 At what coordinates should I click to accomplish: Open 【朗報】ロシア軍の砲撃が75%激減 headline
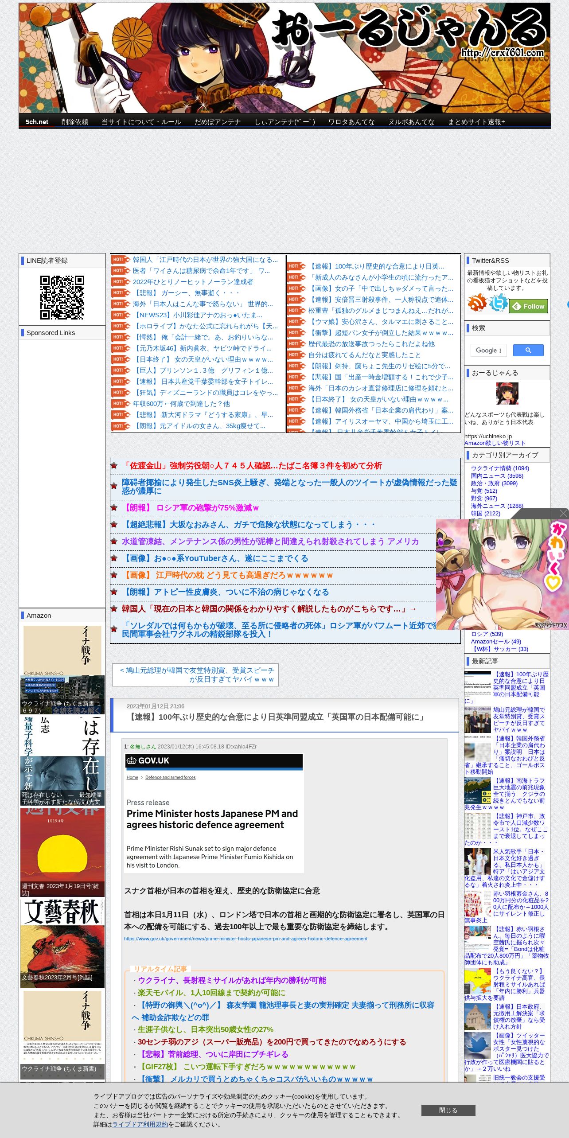point(191,508)
